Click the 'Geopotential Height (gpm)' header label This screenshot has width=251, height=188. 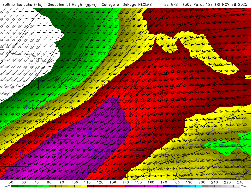tap(72, 5)
